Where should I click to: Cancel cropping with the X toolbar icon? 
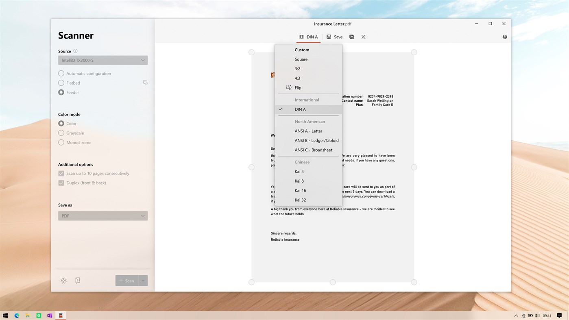(x=364, y=37)
